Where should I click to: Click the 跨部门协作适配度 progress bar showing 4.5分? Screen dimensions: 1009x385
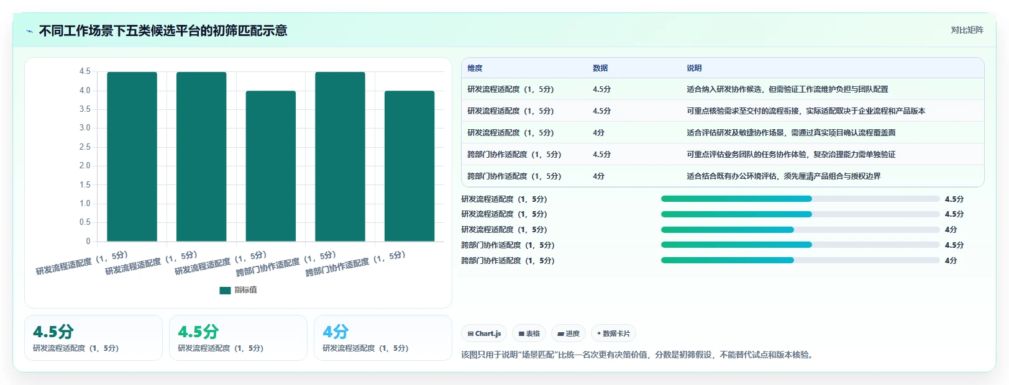point(800,245)
